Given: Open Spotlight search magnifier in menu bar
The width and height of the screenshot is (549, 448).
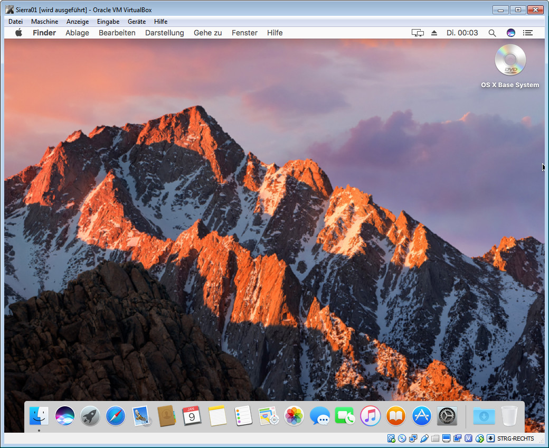Looking at the screenshot, I should (492, 33).
